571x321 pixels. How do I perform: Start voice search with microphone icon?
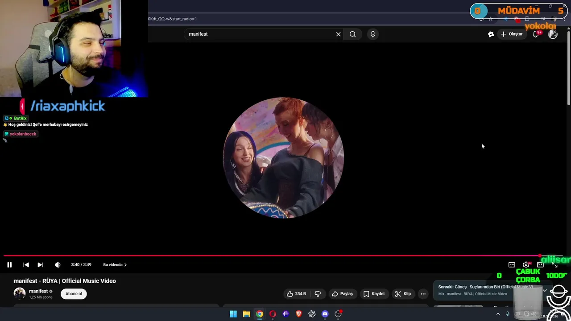(x=373, y=34)
